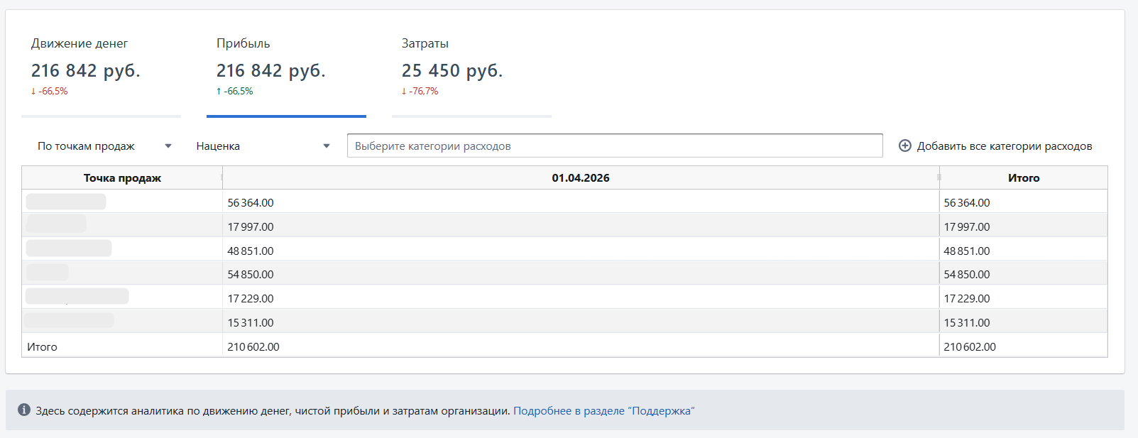Click the plus icon for adding all categories
This screenshot has height=438, width=1138.
coord(905,146)
